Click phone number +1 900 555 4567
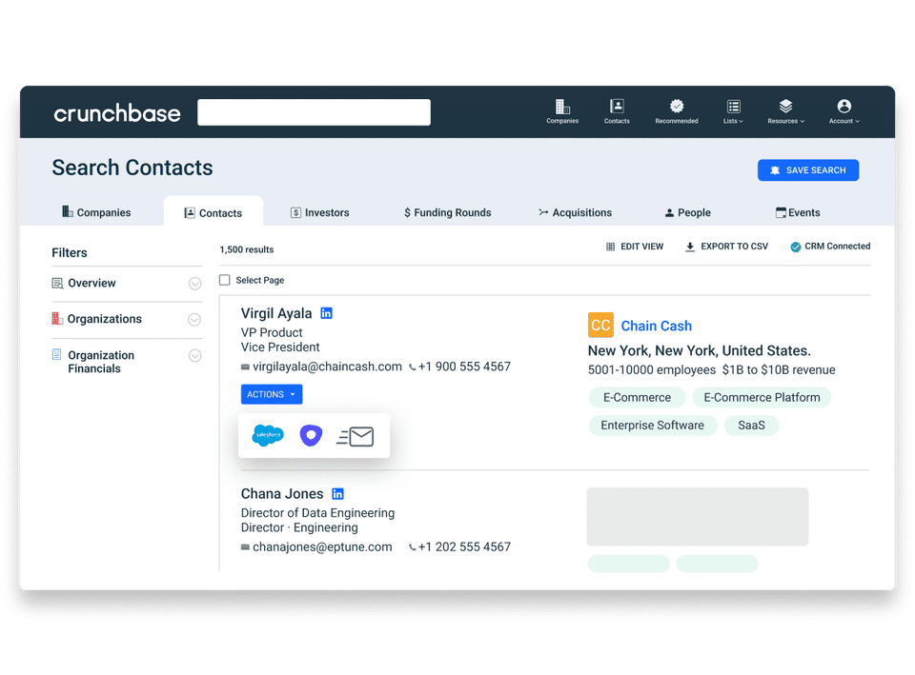Viewport: 915px width, 675px height. [464, 367]
